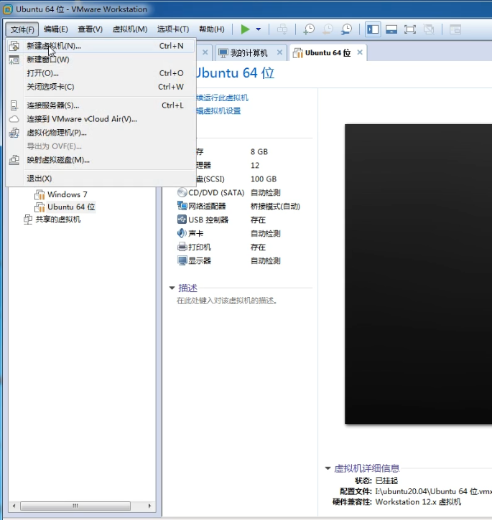Screen dimensions: 492x520
Task: Choose 新建虚拟机(N)... from the File menu
Action: 101,46
